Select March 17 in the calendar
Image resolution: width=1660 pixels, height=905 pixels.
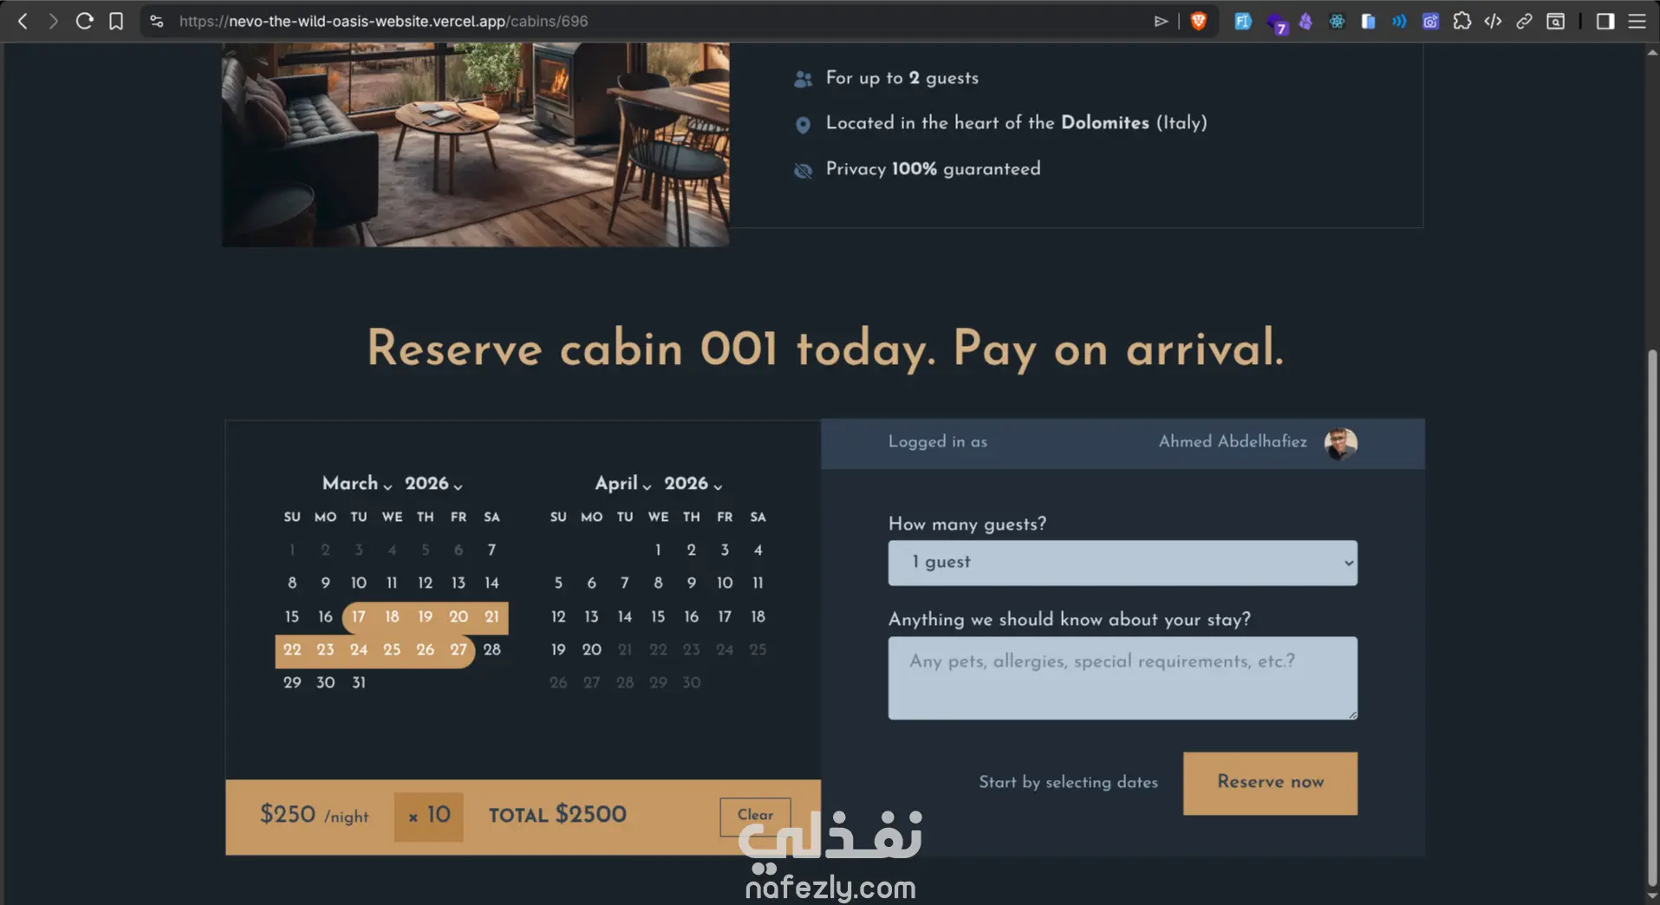[359, 616]
